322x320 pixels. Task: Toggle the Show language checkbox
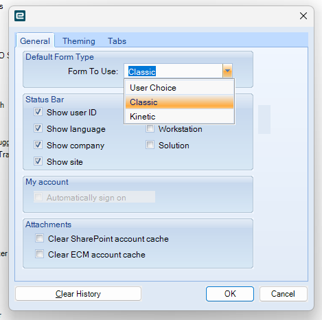(38, 128)
